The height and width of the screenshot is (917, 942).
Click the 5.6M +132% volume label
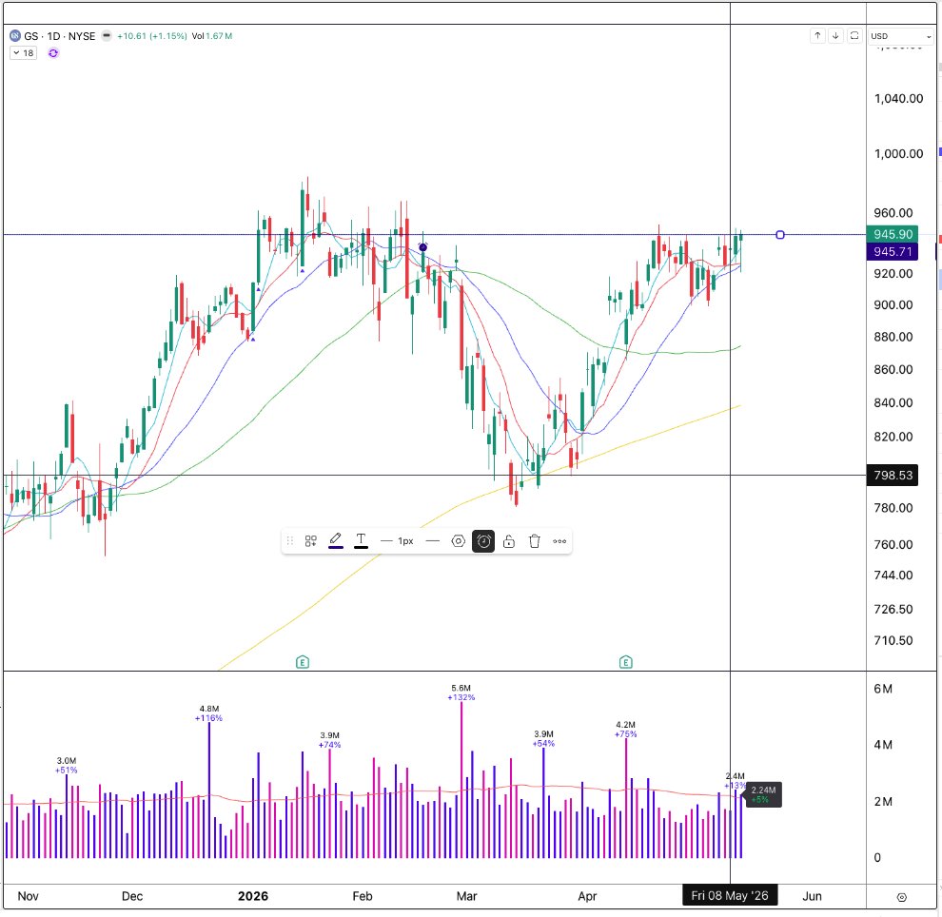[461, 693]
